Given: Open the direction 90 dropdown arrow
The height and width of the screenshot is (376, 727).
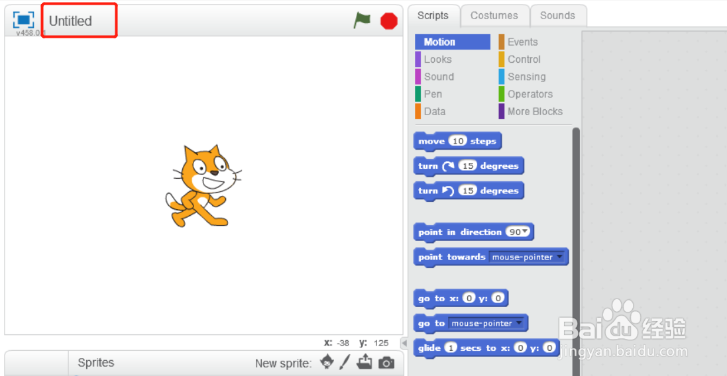Looking at the screenshot, I should tap(526, 232).
